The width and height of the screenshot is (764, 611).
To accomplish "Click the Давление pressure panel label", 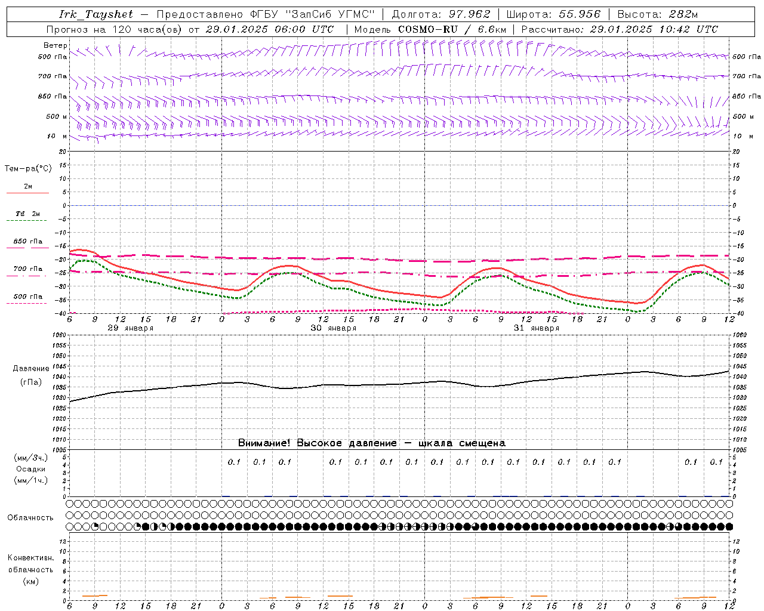I will point(31,369).
